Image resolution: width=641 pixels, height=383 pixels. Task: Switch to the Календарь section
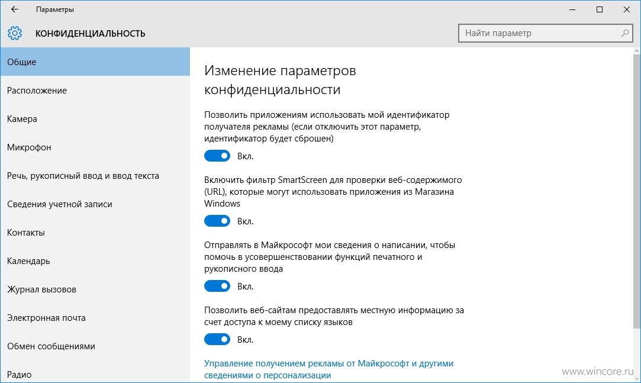click(95, 261)
